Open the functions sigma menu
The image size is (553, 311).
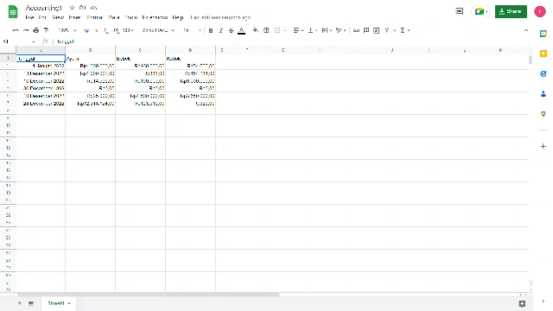point(405,30)
